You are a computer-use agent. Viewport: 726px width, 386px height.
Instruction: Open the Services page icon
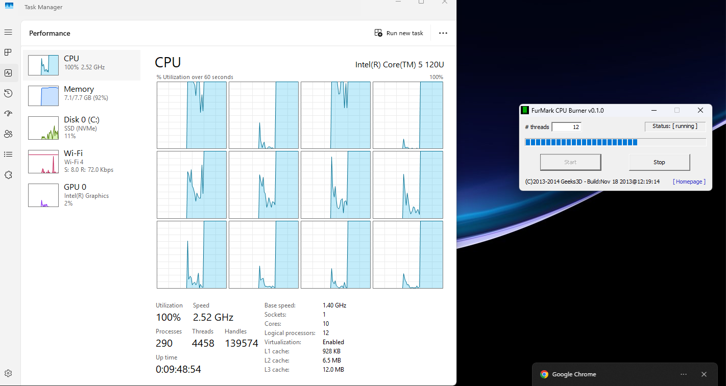pos(8,175)
